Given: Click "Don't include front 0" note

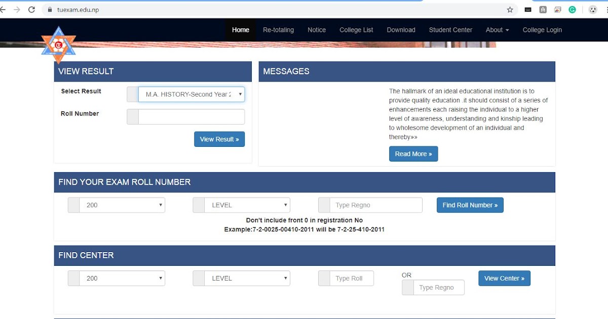Looking at the screenshot, I should 305,220.
